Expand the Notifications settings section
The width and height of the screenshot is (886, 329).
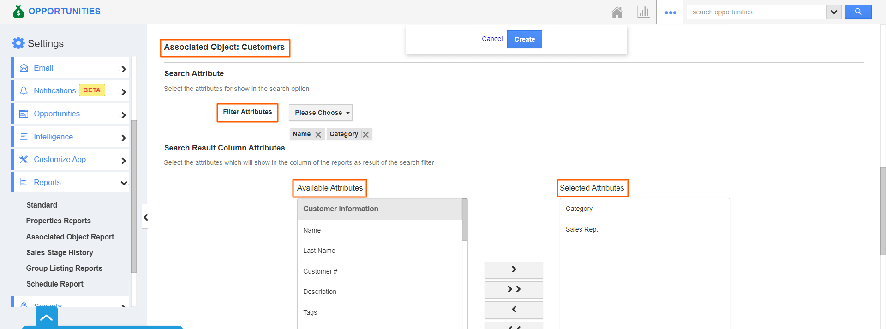click(x=123, y=92)
